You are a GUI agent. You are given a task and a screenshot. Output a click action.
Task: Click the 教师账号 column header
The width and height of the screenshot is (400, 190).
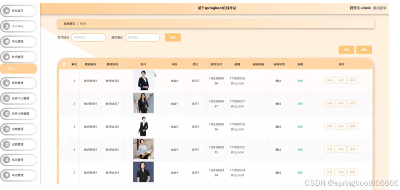pos(91,65)
